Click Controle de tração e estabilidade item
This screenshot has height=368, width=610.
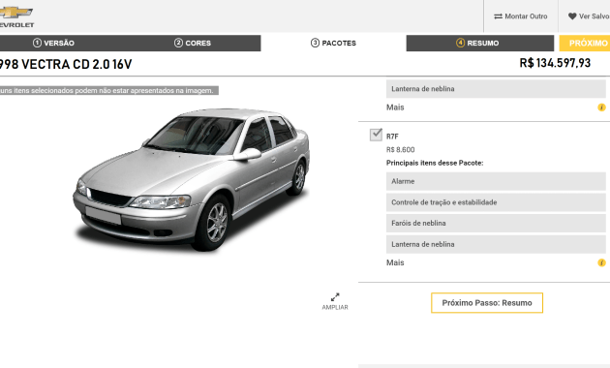[x=496, y=202]
